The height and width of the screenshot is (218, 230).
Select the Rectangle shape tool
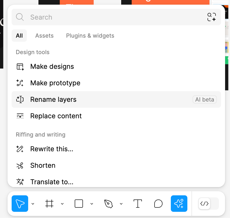point(79,204)
